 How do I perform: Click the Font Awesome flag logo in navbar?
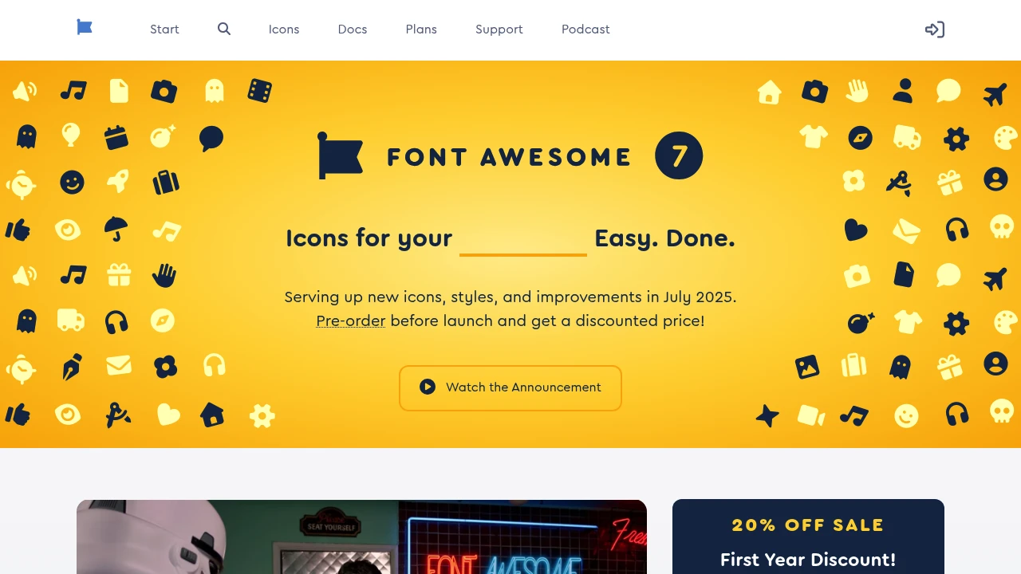click(85, 28)
